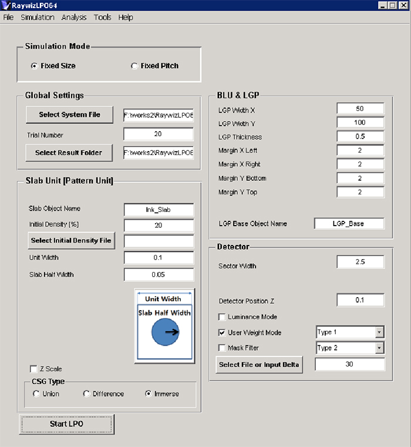The width and height of the screenshot is (411, 447).
Task: Click Select Initial Density File button
Action: [x=70, y=240]
